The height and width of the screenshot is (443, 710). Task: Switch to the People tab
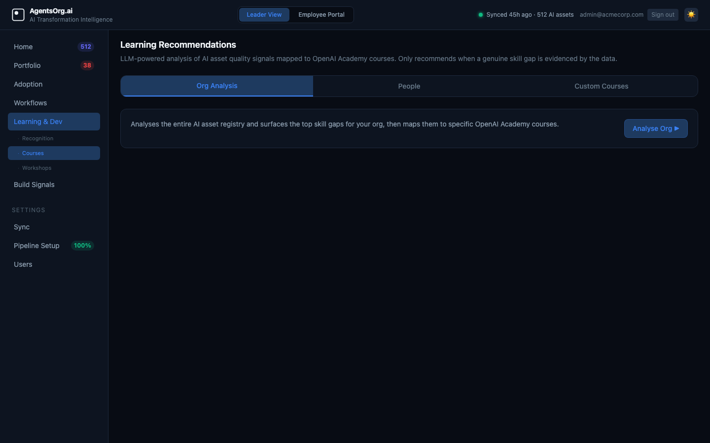coord(409,86)
